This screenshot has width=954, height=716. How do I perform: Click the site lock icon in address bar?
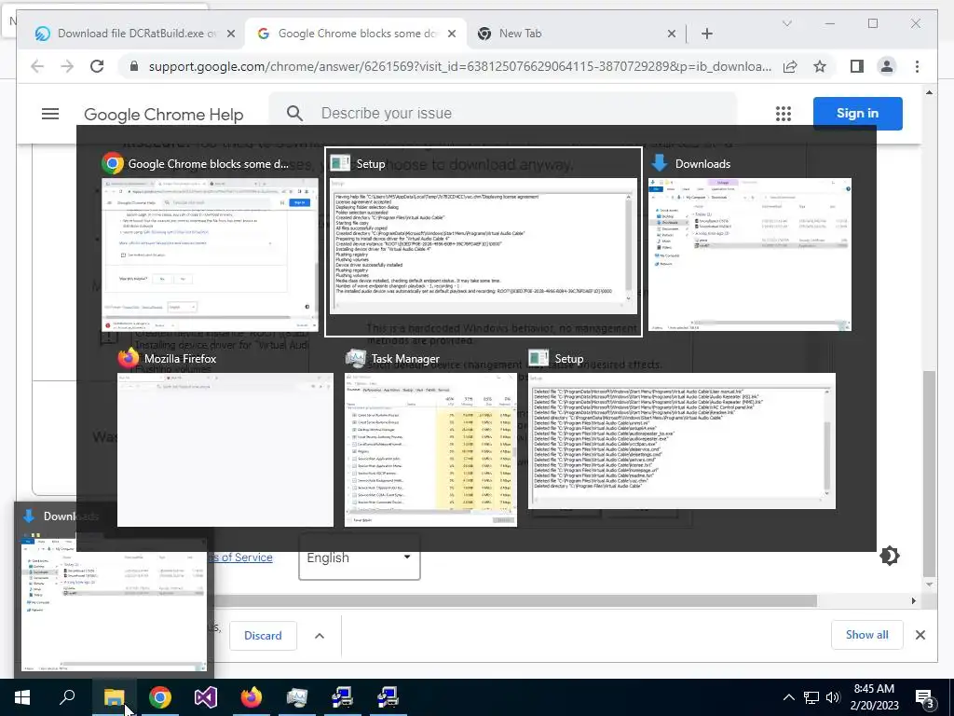(134, 66)
